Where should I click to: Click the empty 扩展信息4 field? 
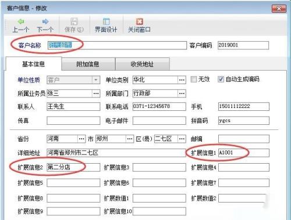[244, 167]
